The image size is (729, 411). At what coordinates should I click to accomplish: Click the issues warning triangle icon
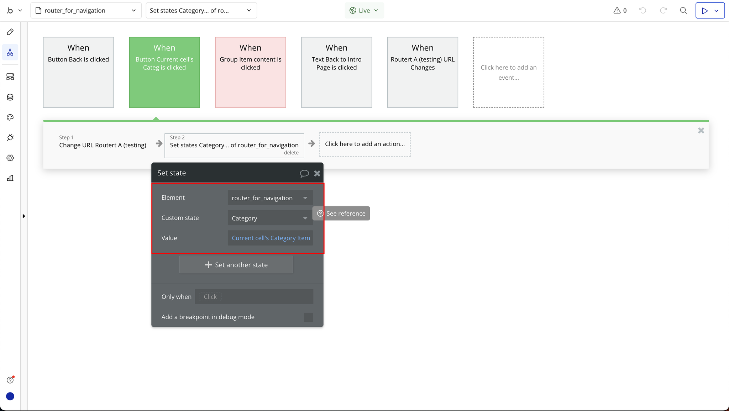click(617, 11)
